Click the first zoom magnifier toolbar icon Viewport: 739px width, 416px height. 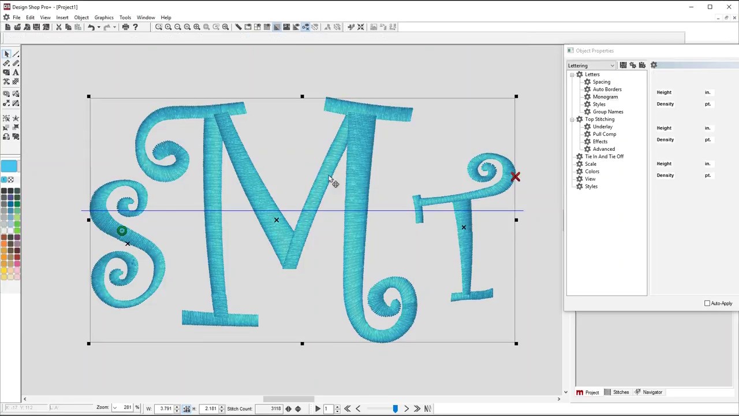coord(158,27)
